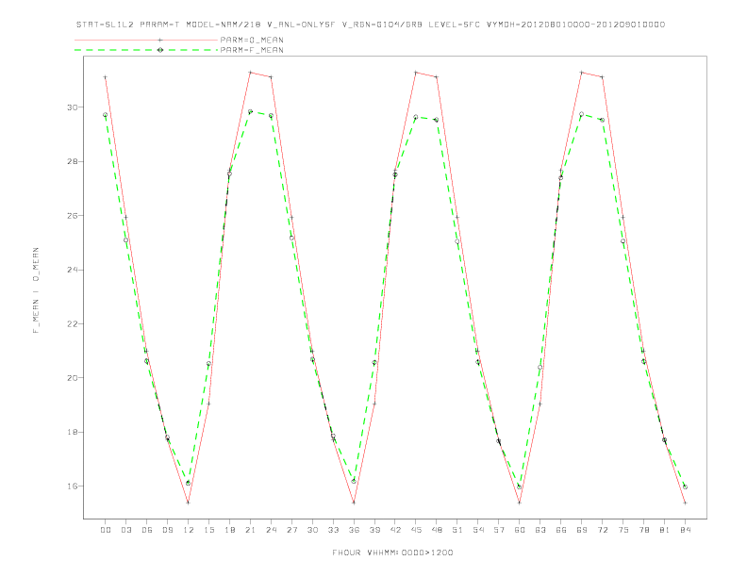Image resolution: width=747 pixels, height=577 pixels.
Task: Click x-axis tick label 63
Action: tap(540, 530)
